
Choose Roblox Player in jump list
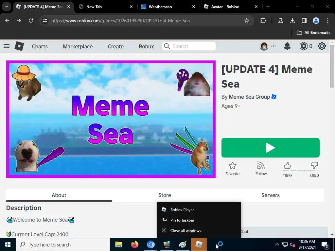pyautogui.click(x=199, y=209)
